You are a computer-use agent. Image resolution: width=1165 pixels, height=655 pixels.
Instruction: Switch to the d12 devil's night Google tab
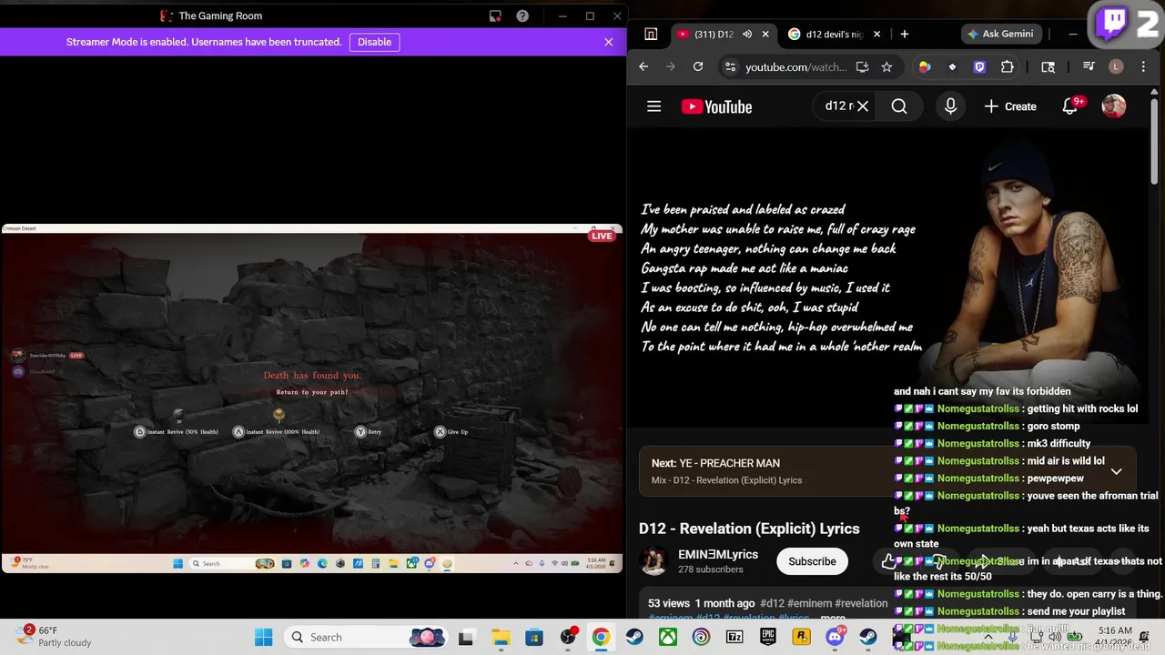[x=825, y=34]
